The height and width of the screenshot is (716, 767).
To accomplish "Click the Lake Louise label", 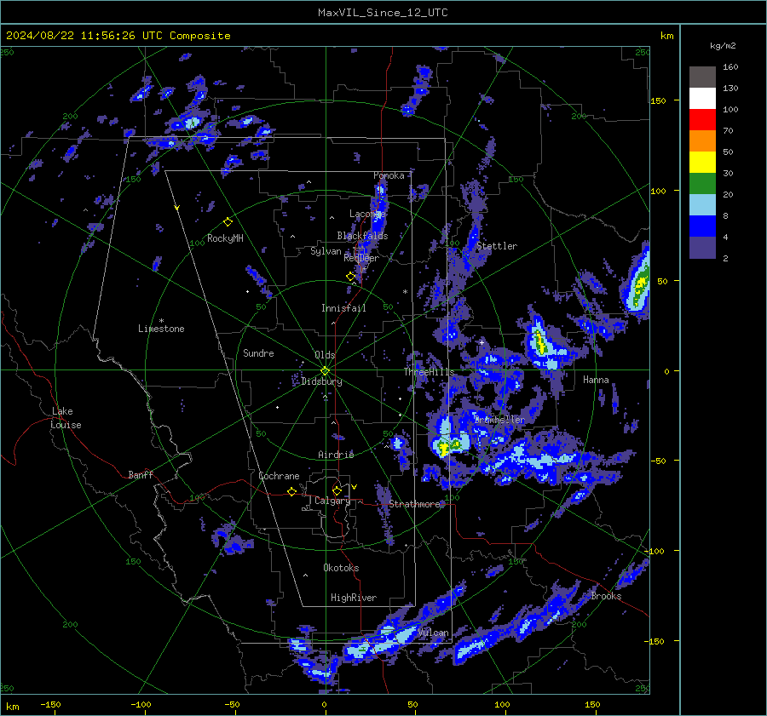I will (66, 418).
